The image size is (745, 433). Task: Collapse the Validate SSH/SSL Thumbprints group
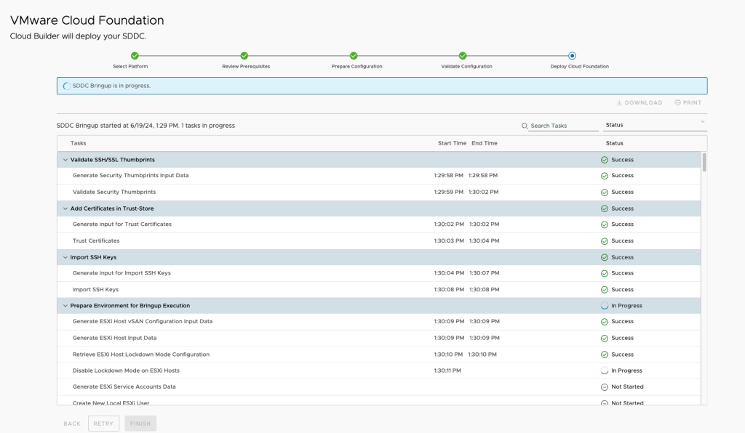[65, 160]
